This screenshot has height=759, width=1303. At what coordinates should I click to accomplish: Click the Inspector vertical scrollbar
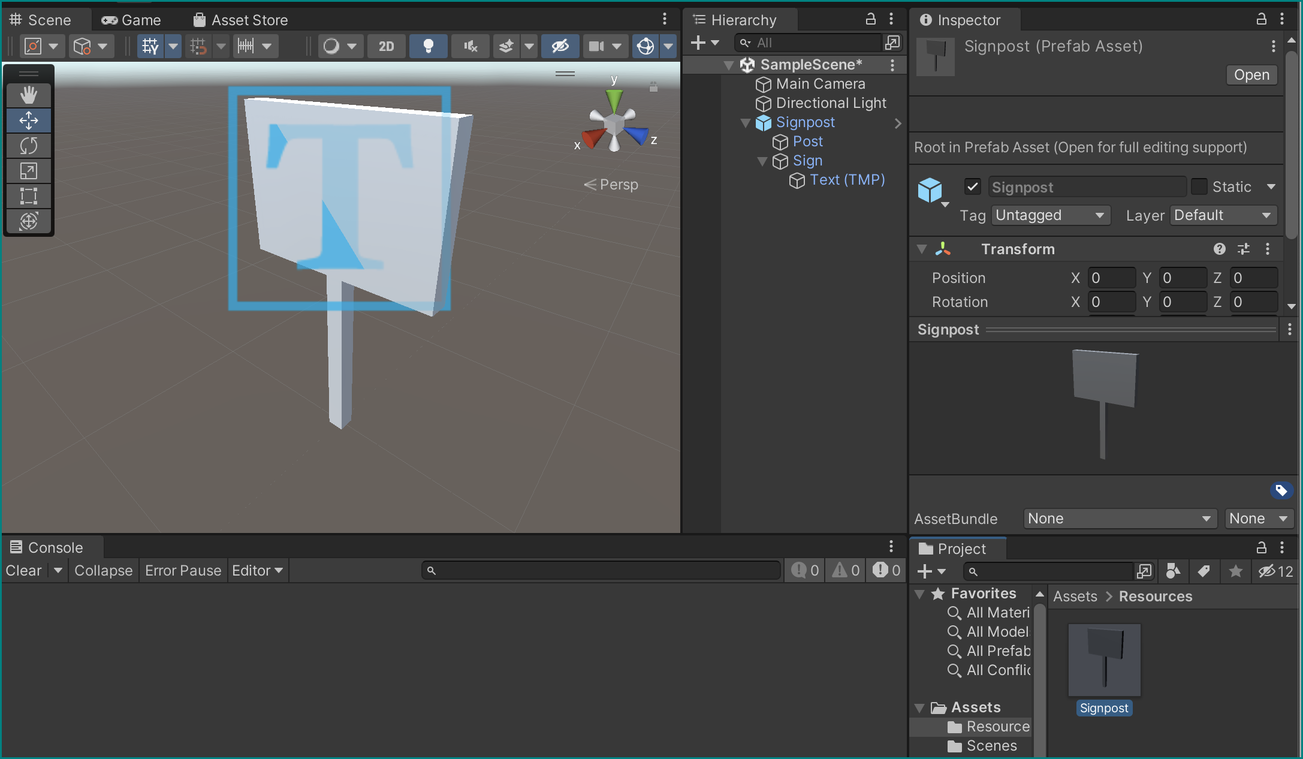pos(1292,144)
